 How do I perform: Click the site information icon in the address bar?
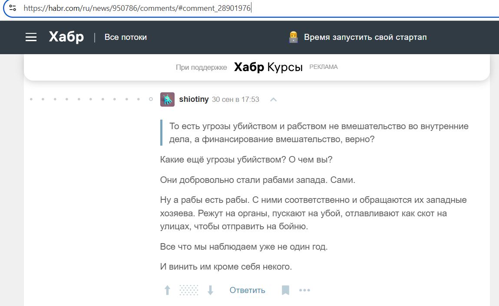click(x=13, y=8)
